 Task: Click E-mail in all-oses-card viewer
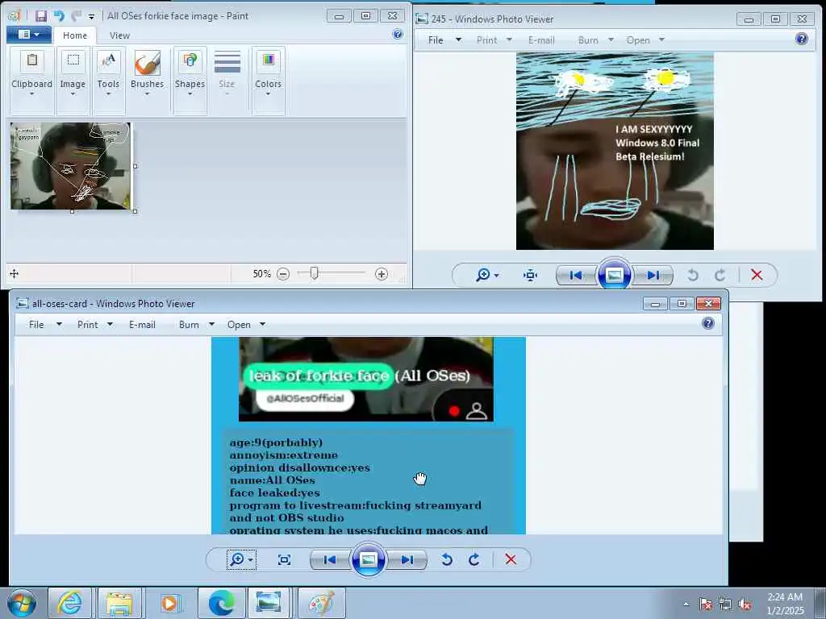(142, 325)
